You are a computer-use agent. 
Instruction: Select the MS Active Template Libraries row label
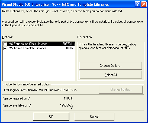point(27,48)
